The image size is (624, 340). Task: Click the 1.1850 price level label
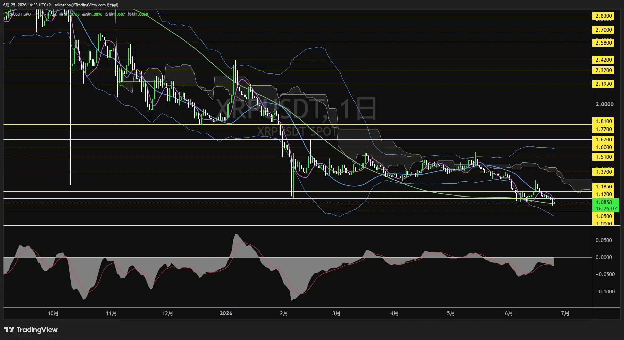[604, 187]
